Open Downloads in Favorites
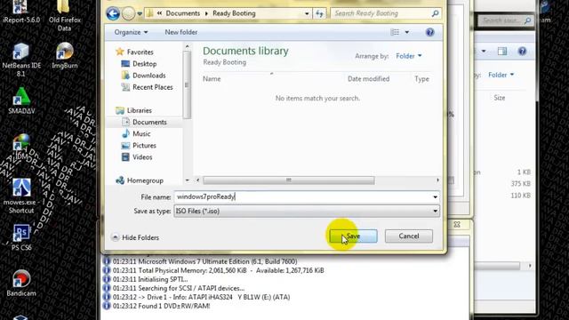The width and height of the screenshot is (569, 320). [x=148, y=76]
